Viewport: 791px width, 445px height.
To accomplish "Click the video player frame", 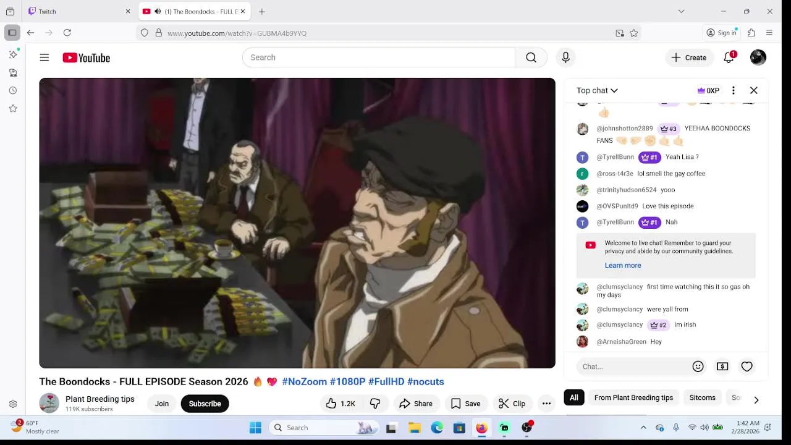I will 297,223.
